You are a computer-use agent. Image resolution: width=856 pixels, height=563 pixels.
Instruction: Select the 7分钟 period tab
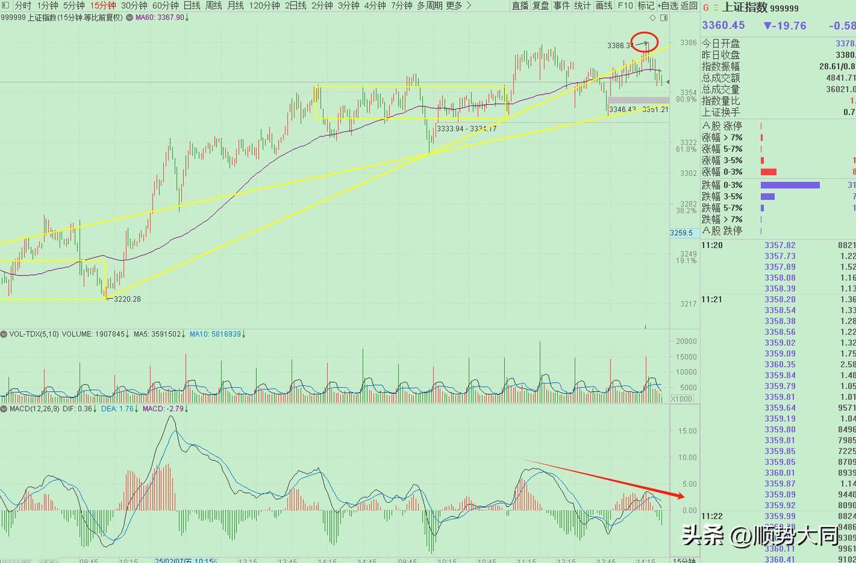401,5
